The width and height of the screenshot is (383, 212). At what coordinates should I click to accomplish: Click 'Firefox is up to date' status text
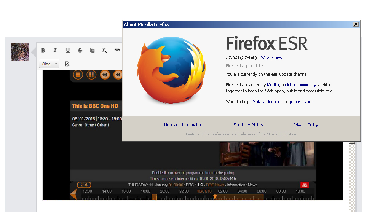pos(244,66)
